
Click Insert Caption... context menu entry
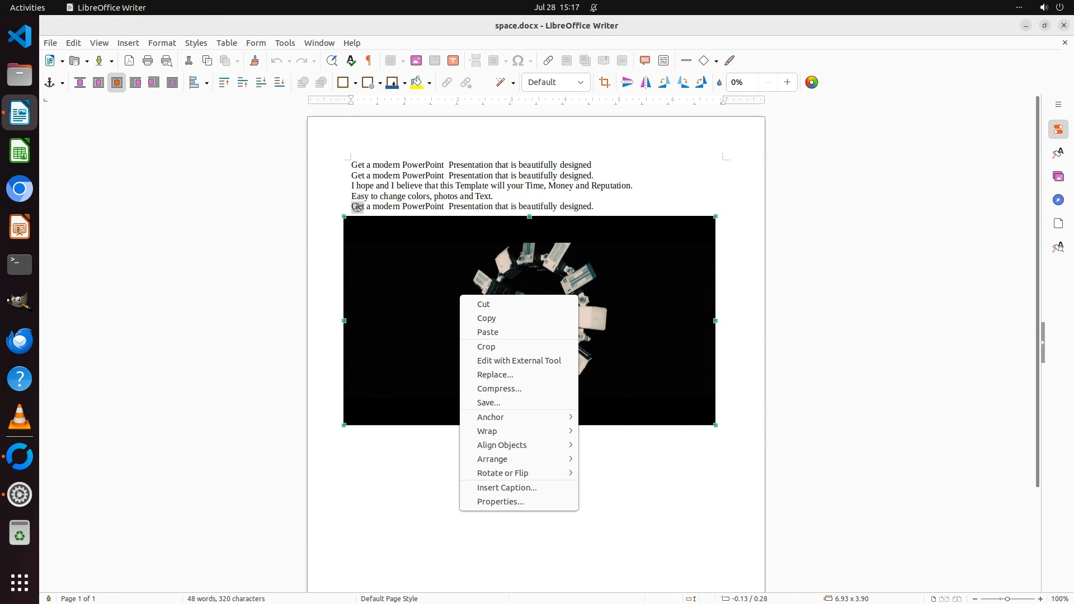[506, 488]
